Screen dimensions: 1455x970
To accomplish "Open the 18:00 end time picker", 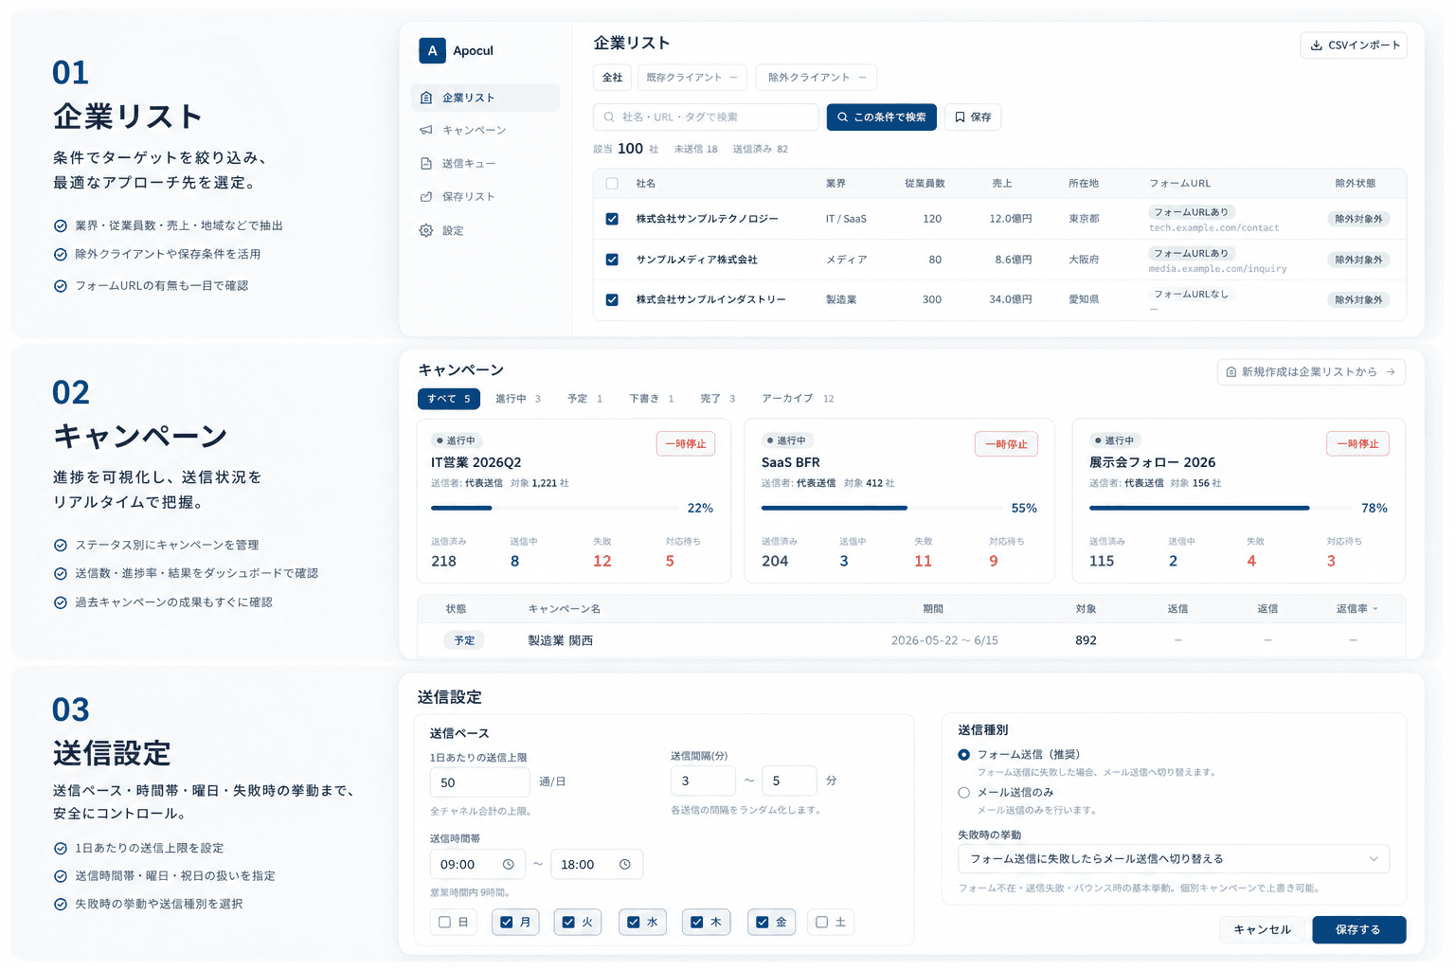I will point(597,865).
